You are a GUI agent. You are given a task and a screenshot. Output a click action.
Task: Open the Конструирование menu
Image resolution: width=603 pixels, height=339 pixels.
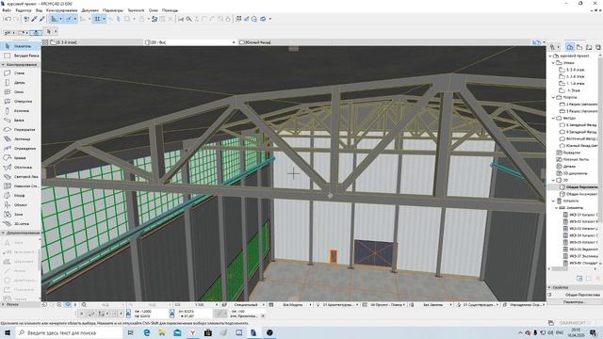click(61, 10)
